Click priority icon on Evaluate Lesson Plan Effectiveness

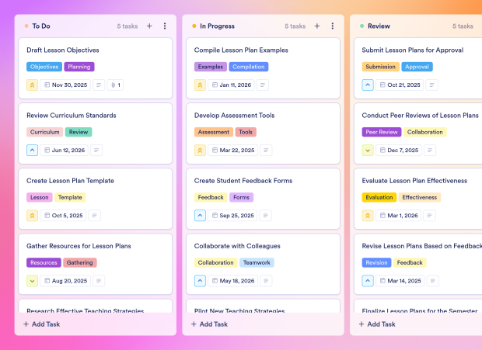pyautogui.click(x=368, y=216)
